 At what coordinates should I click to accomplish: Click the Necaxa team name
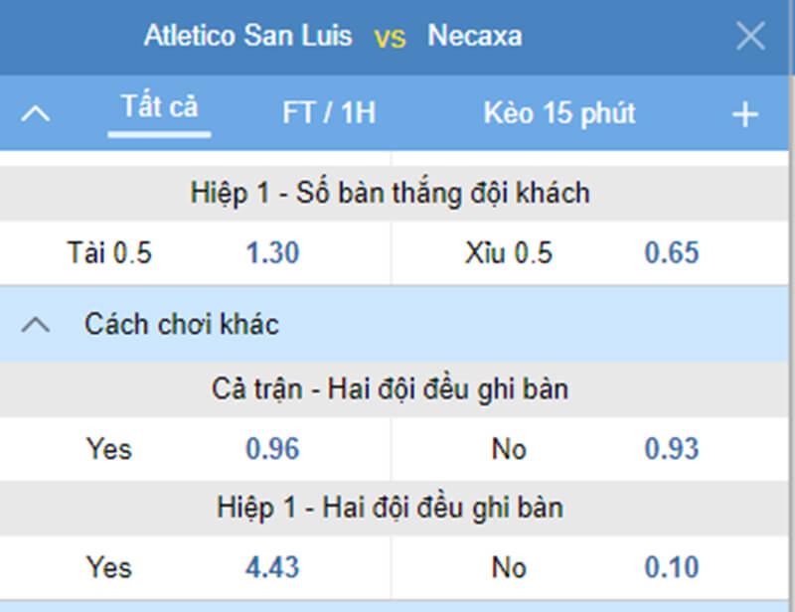click(474, 37)
